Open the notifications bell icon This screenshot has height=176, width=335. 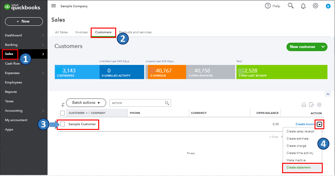click(303, 6)
